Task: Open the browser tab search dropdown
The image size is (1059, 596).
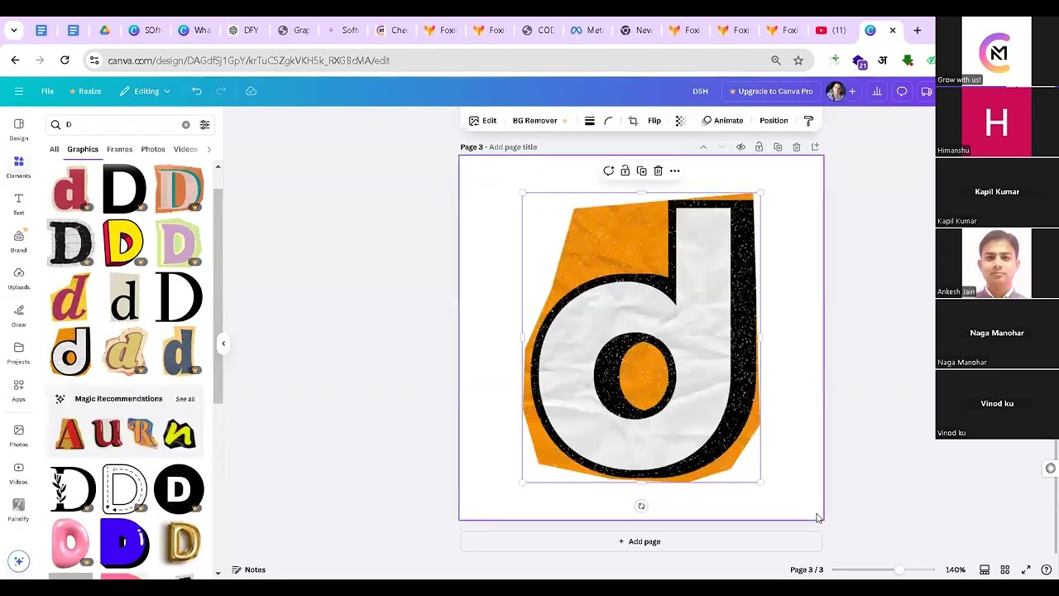Action: click(x=14, y=31)
